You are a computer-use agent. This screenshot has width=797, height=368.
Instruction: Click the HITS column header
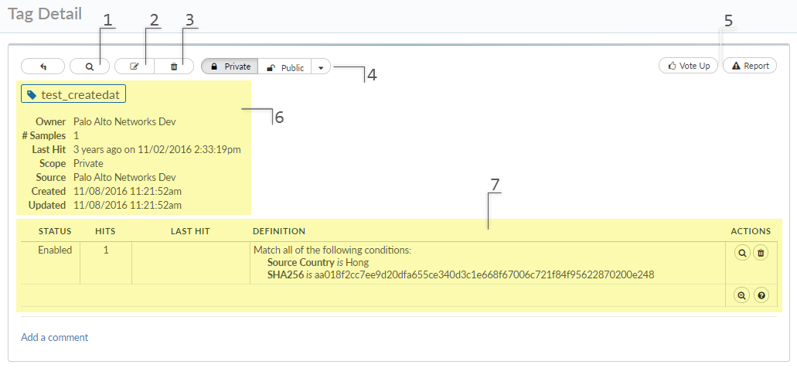105,231
